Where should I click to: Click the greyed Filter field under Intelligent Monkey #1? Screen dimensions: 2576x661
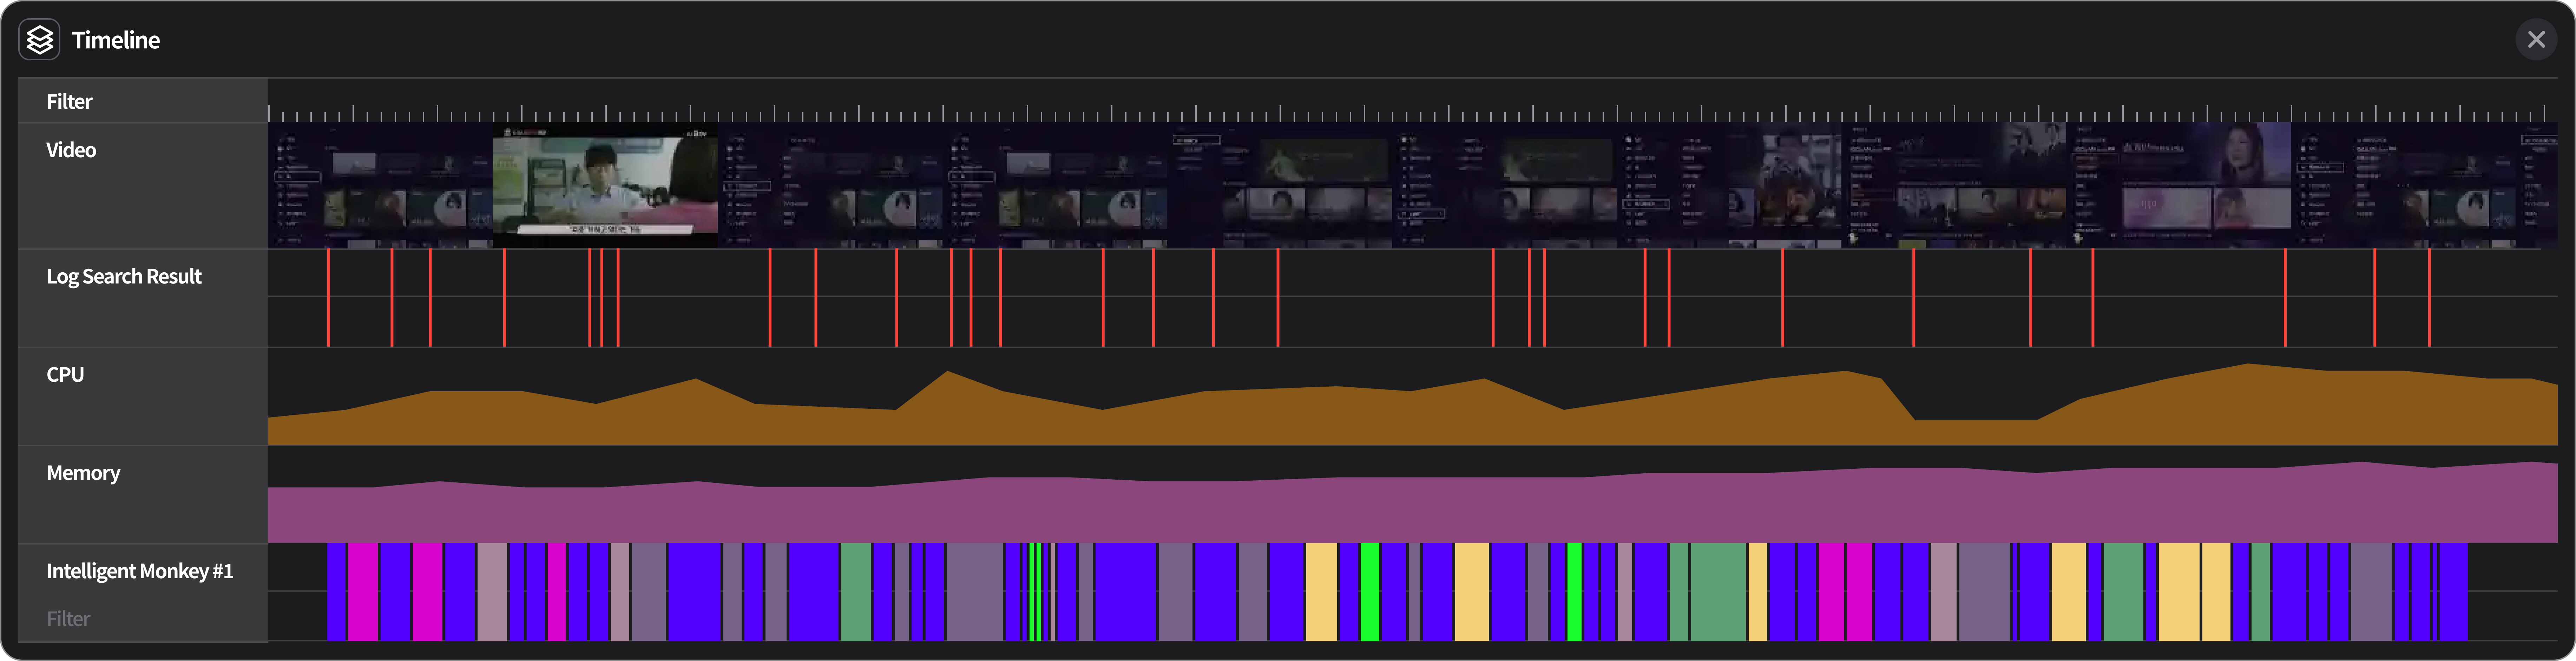pos(68,619)
